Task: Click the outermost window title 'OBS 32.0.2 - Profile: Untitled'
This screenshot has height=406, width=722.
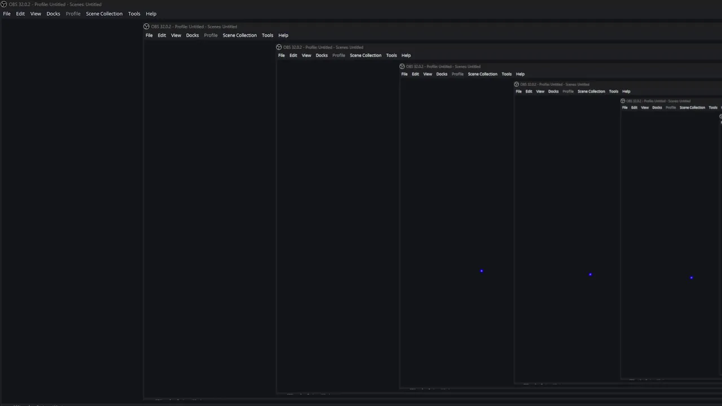Action: point(37,5)
